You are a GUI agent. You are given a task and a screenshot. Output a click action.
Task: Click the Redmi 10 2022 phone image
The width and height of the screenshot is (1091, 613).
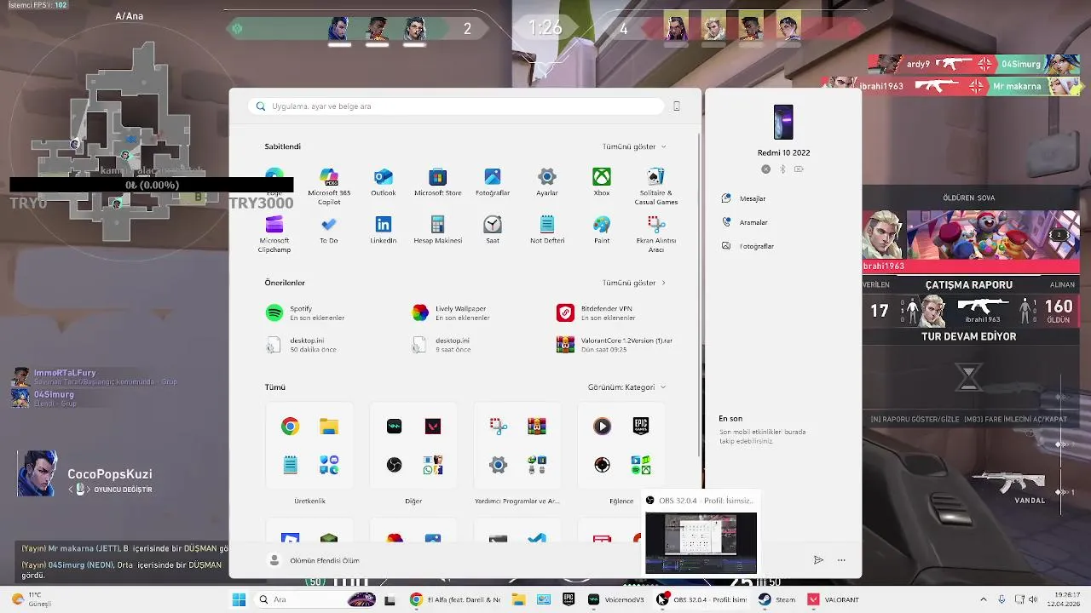[783, 122]
